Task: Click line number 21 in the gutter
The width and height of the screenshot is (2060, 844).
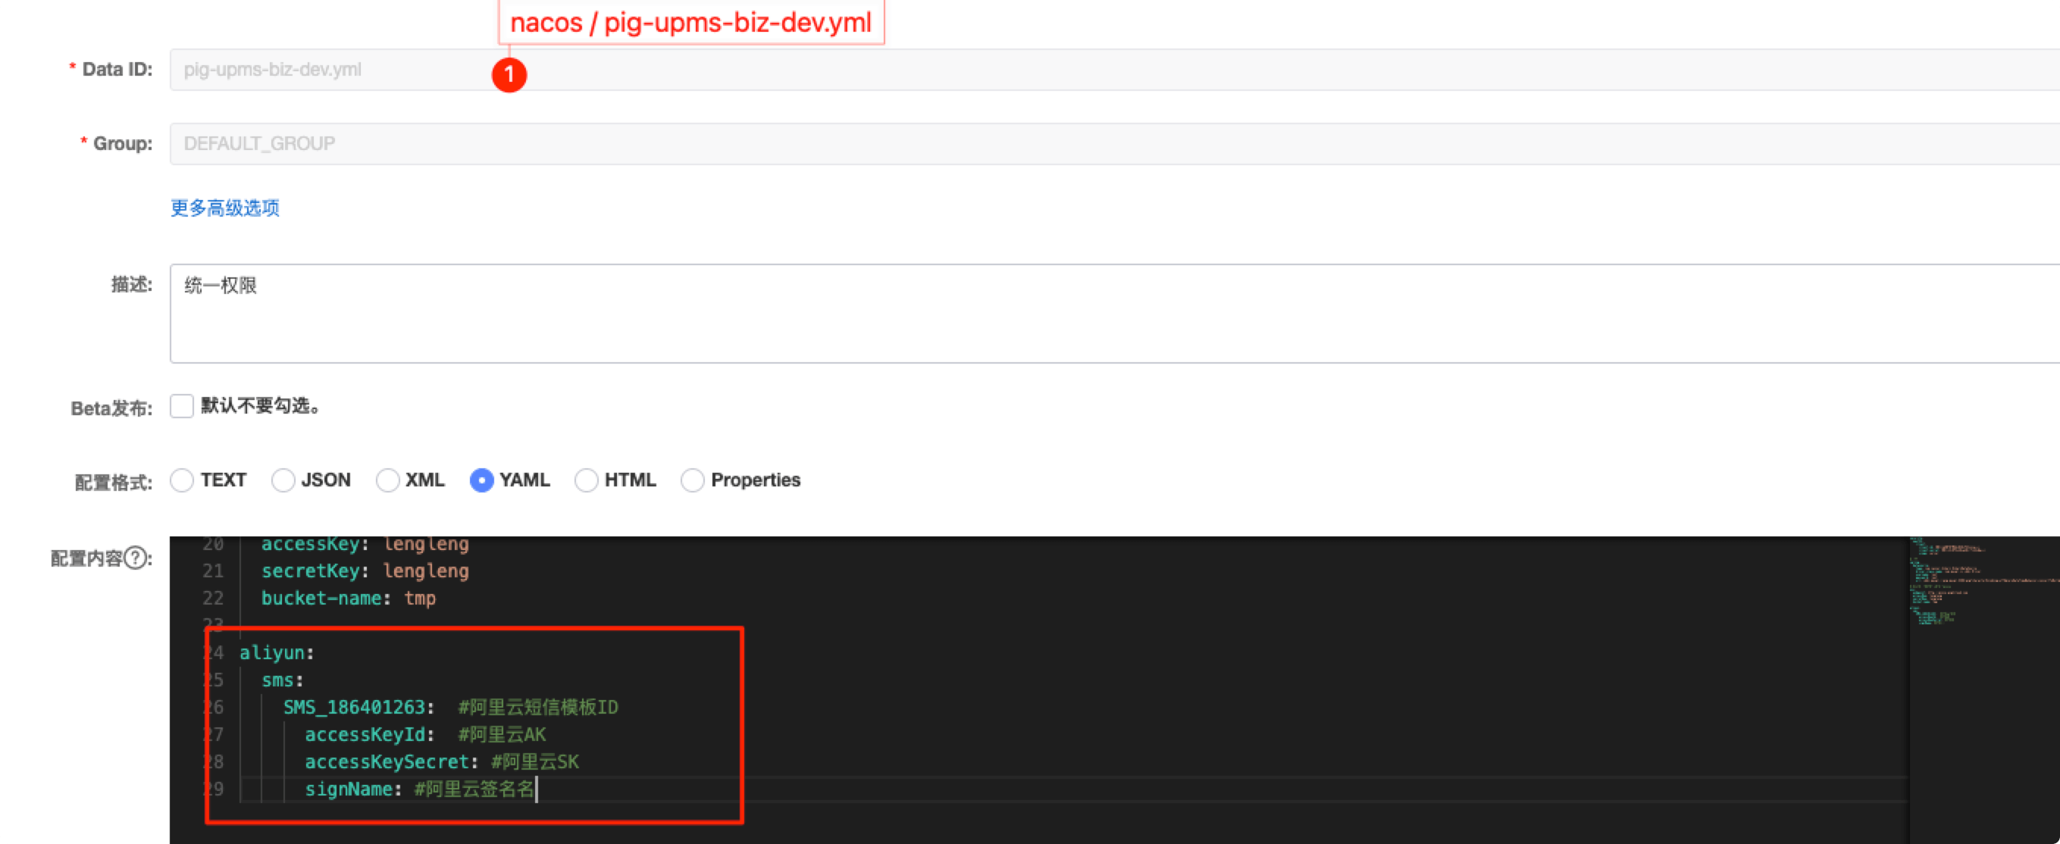Action: pyautogui.click(x=213, y=571)
